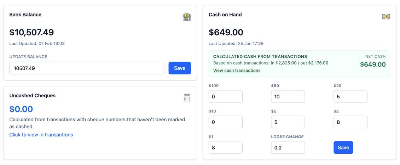Follow the Click to view in transactions link

41,135
